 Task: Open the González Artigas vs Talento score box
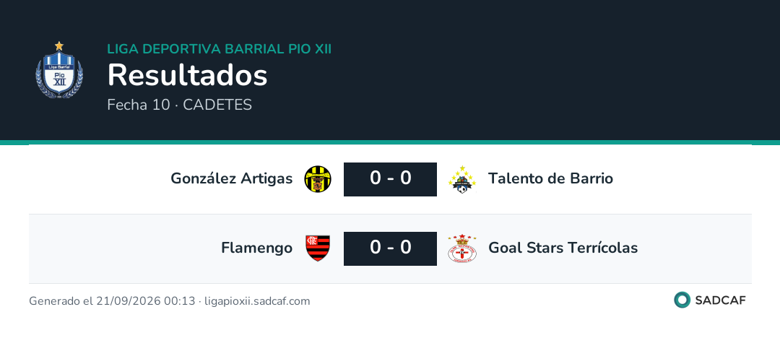point(391,179)
